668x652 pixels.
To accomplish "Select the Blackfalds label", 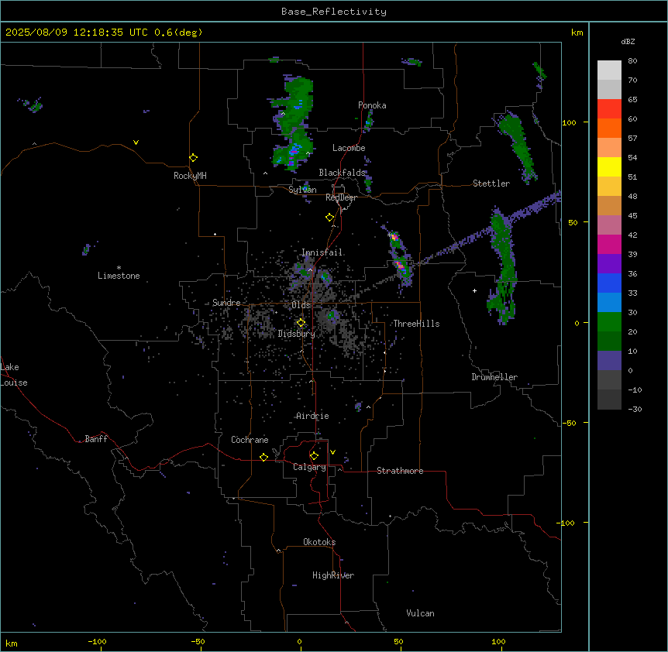I will point(342,173).
